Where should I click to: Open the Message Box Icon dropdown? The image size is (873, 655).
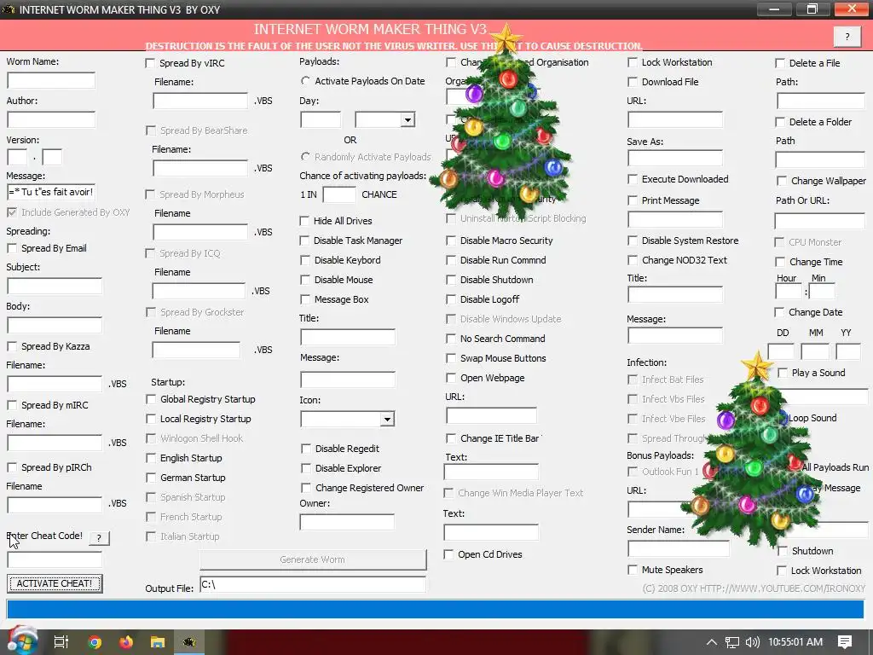click(387, 419)
